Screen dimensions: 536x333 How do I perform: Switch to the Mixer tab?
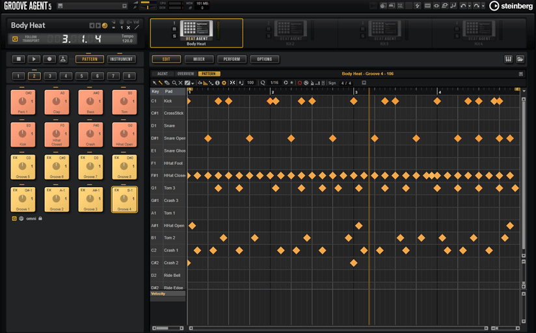click(199, 59)
